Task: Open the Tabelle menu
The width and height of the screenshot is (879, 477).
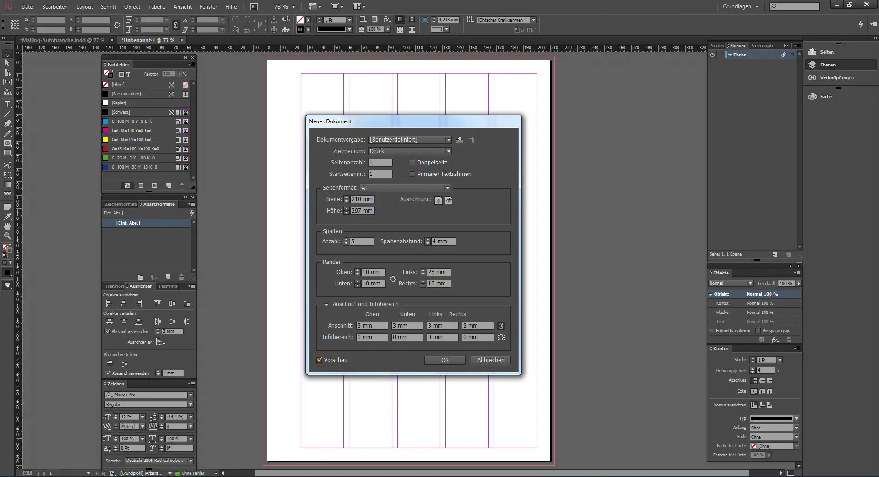Action: tap(157, 7)
